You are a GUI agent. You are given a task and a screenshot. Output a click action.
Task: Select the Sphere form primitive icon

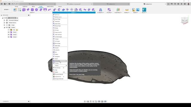point(36,10)
